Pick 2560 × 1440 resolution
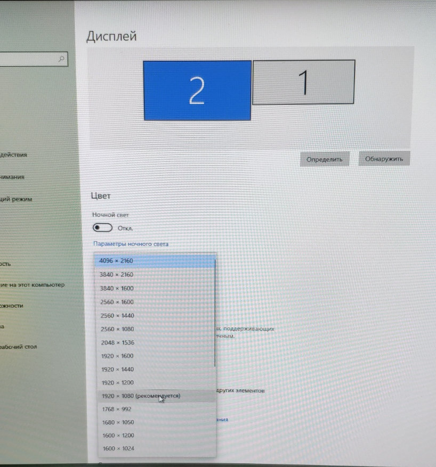The width and height of the screenshot is (436, 467). point(116,316)
